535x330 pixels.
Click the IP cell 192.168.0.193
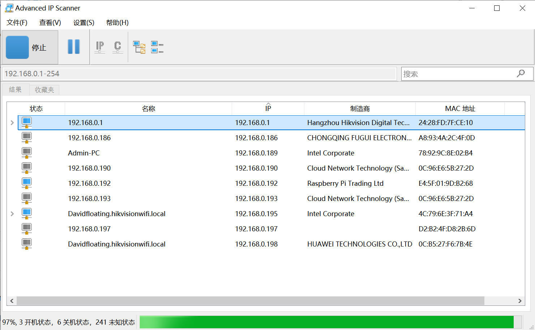tap(256, 198)
